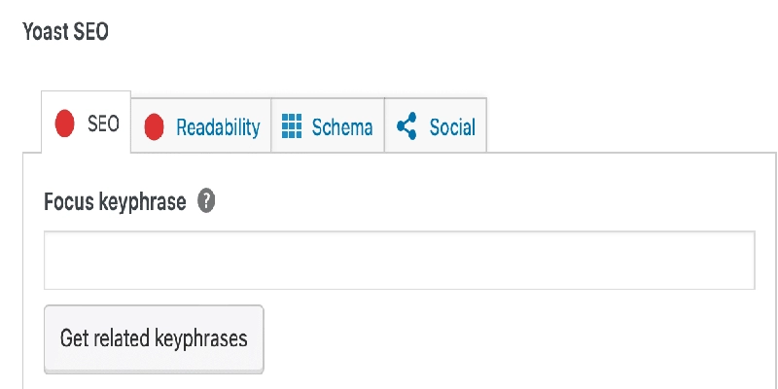Click the word SEO in first tab

pos(103,124)
